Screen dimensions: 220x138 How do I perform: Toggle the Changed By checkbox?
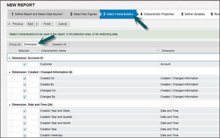click(25, 97)
